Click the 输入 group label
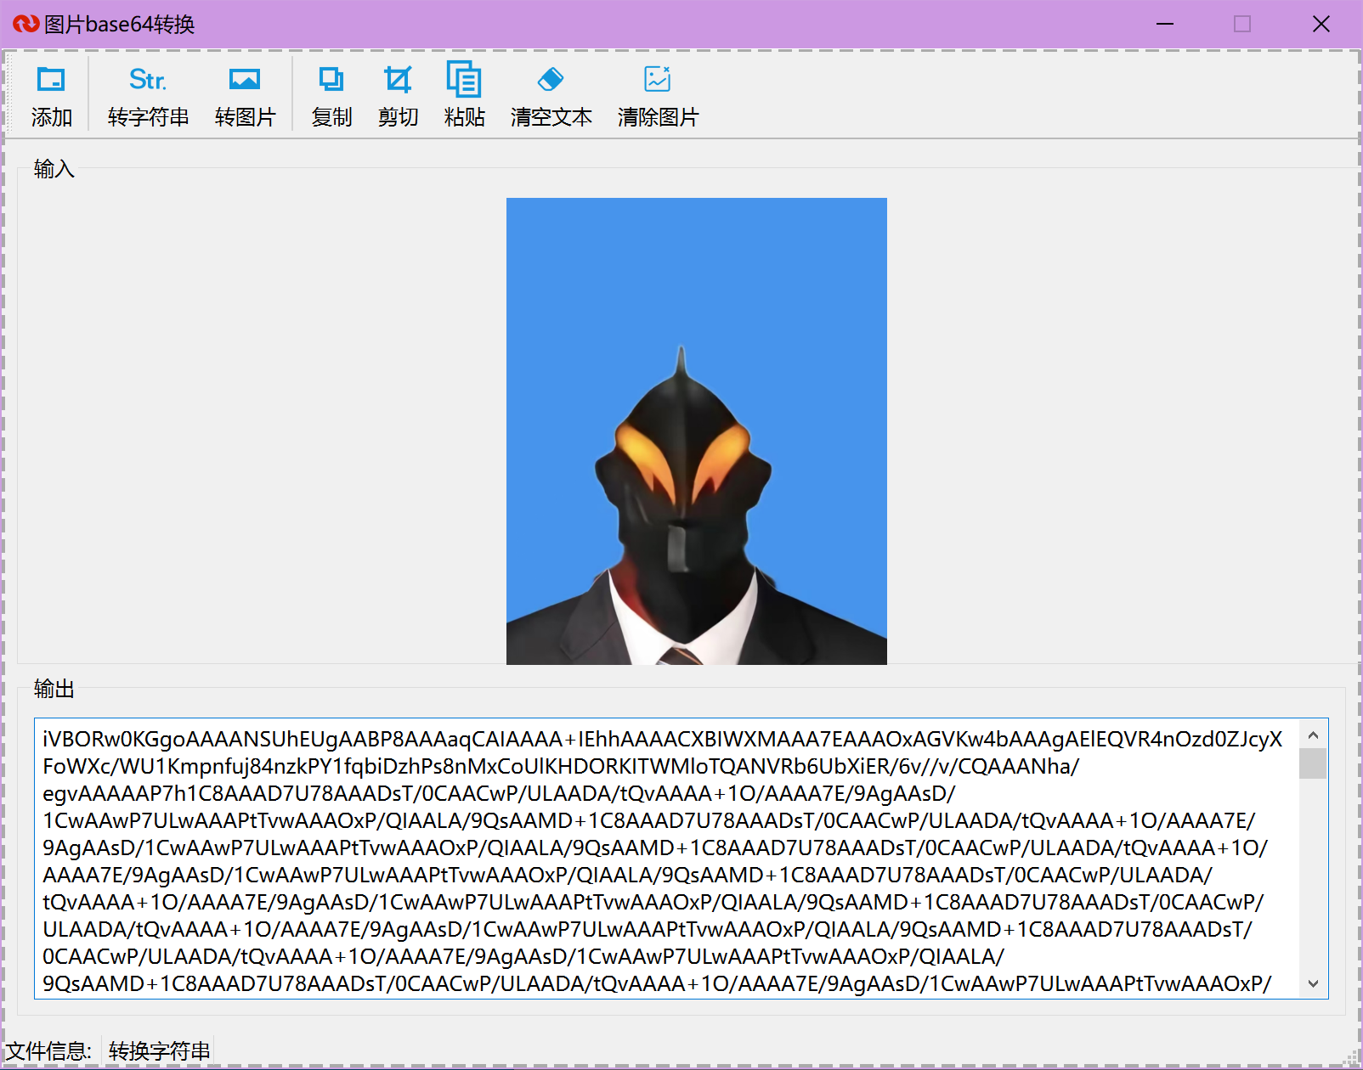 [x=54, y=168]
